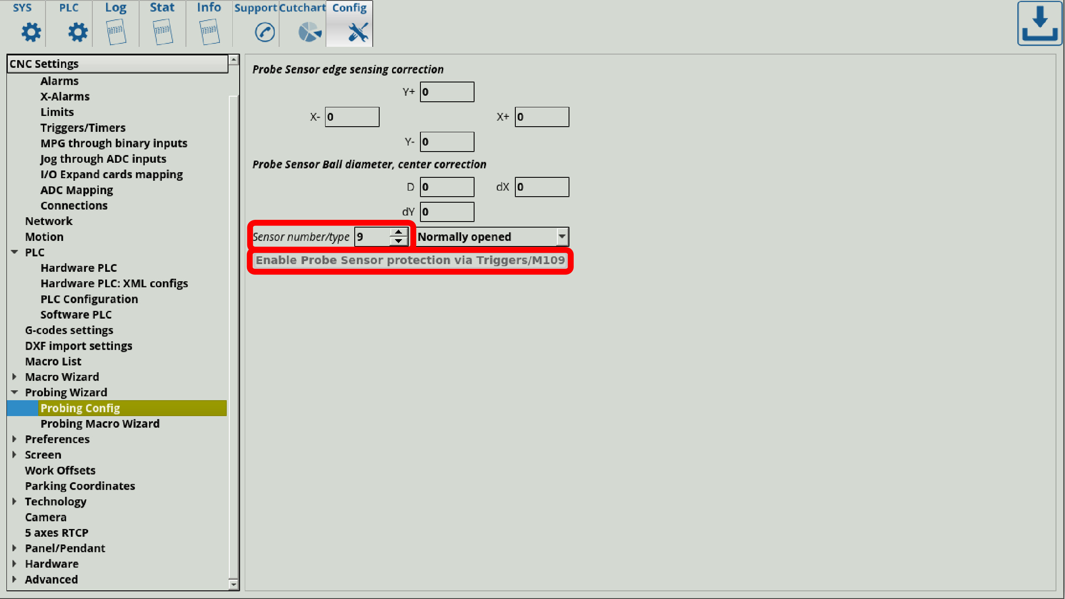
Task: Click the save/download icon button
Action: (1039, 24)
